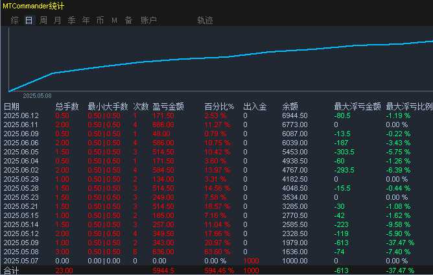
Task: Click the MTCommander统计 window title
Action: tap(34, 6)
